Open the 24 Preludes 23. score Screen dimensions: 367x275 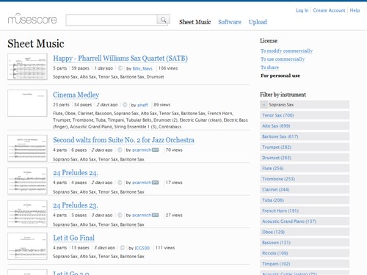[76, 205]
